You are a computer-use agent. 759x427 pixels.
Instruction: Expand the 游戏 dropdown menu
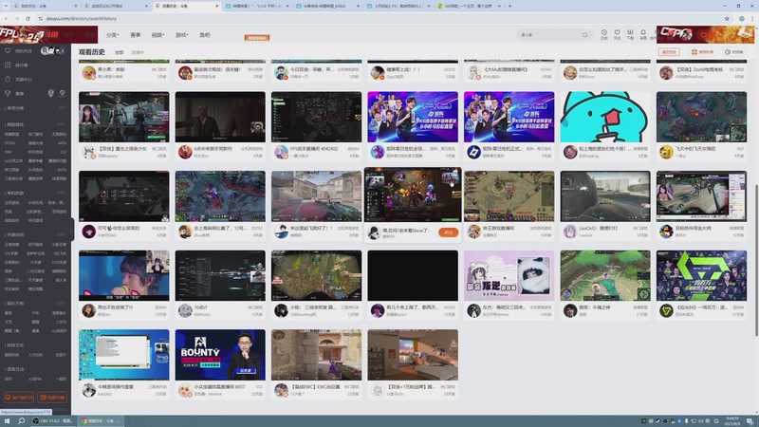pyautogui.click(x=181, y=35)
